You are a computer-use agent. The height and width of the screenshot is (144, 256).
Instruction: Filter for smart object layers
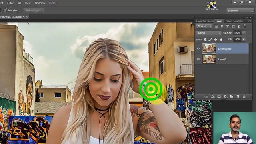pyautogui.click(x=239, y=26)
